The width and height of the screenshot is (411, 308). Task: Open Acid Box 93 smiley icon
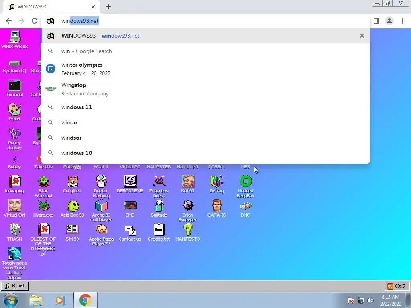(72, 208)
